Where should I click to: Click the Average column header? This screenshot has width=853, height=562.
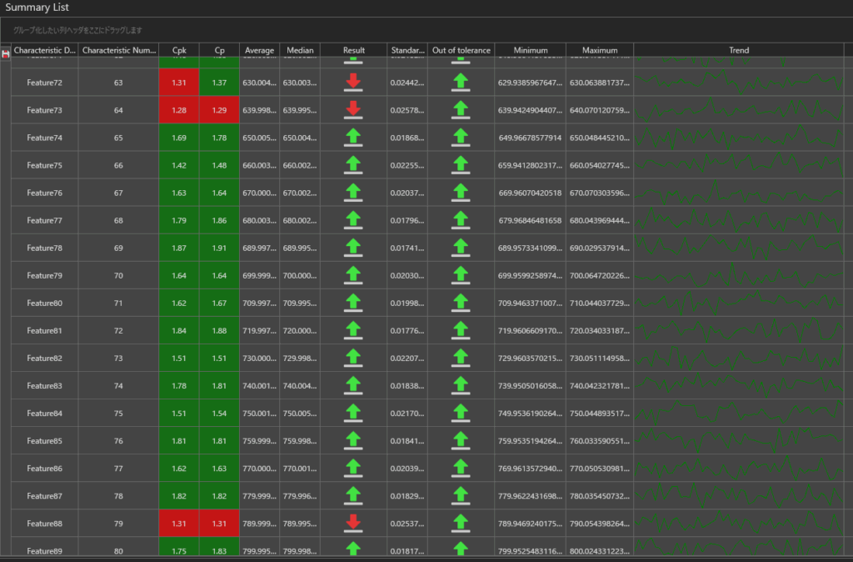pos(259,50)
